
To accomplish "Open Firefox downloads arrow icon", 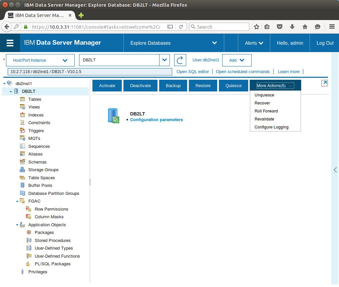I will point(292,27).
